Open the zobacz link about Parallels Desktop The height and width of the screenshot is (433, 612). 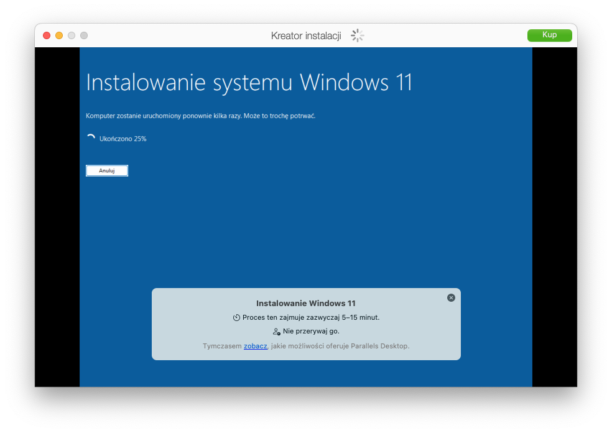(255, 346)
